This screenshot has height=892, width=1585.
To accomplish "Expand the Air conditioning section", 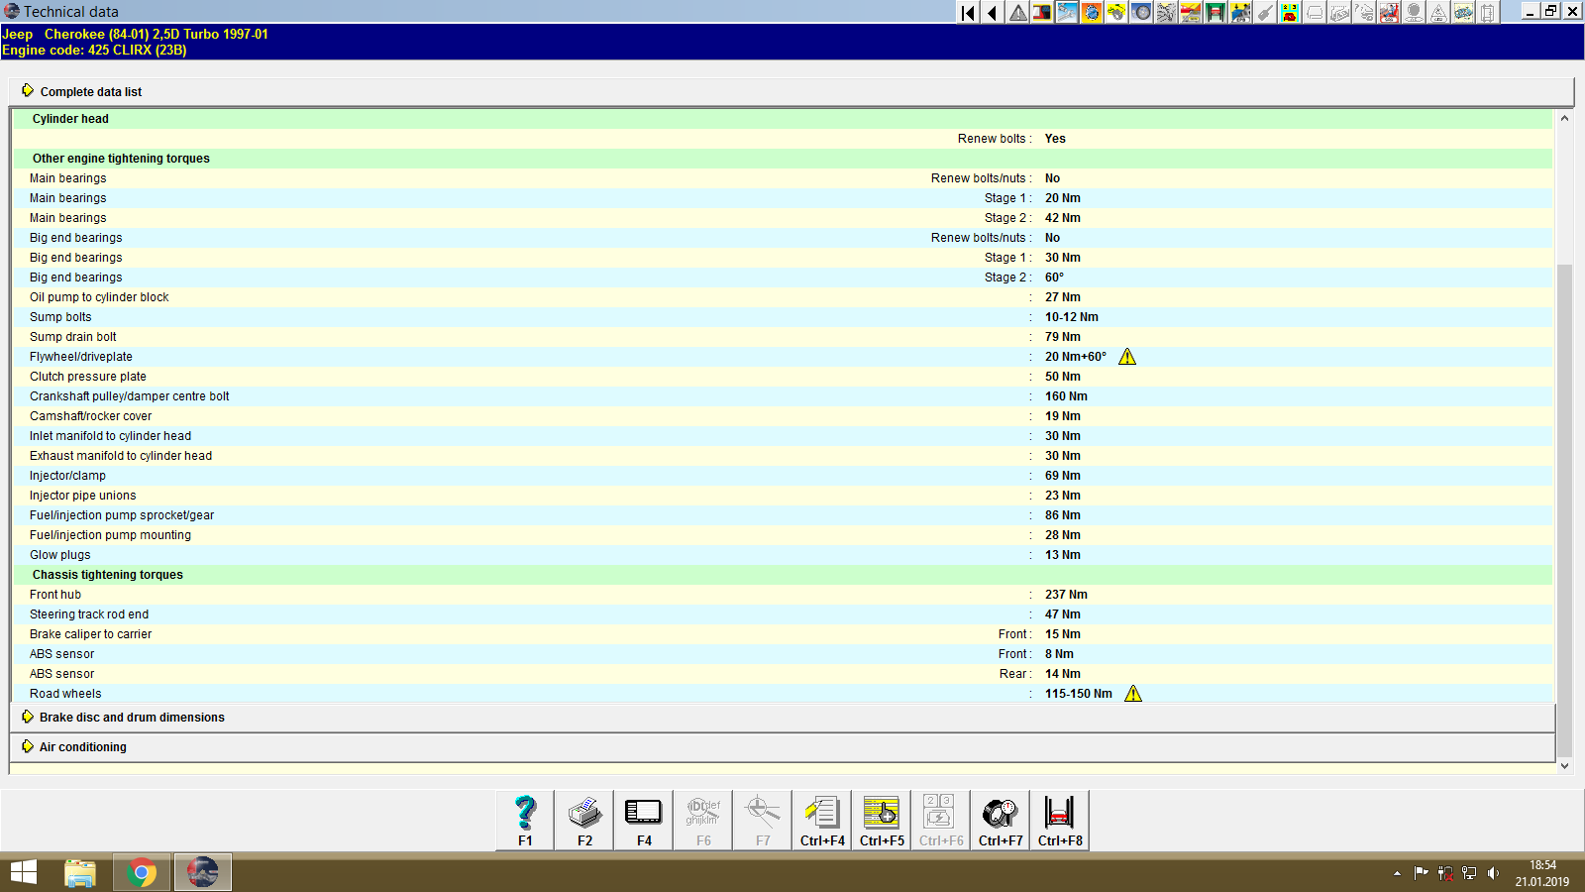I will click(x=81, y=746).
